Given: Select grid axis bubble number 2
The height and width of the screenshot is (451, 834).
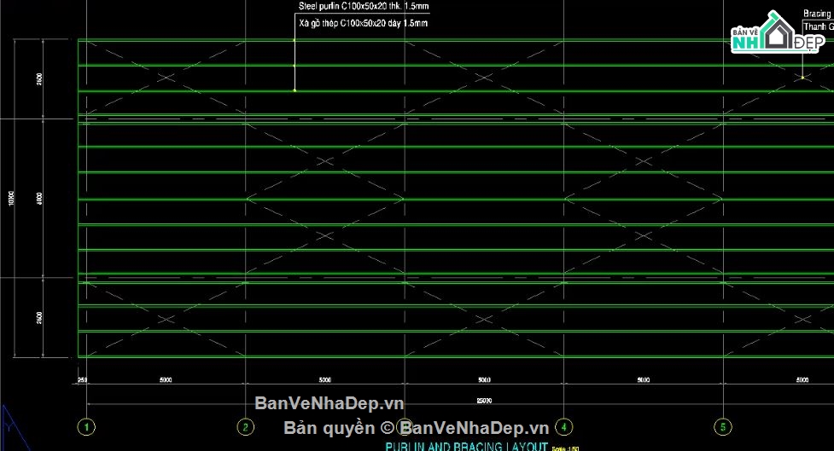Looking at the screenshot, I should coord(245,426).
